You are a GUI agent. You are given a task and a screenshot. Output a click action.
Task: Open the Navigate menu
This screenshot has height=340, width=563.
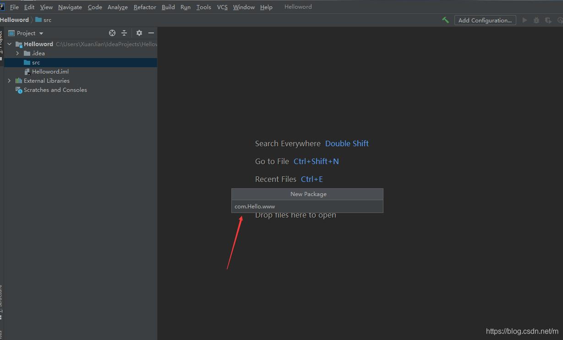click(x=70, y=7)
